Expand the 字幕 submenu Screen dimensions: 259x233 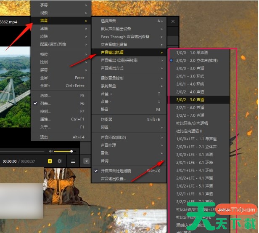point(61,5)
